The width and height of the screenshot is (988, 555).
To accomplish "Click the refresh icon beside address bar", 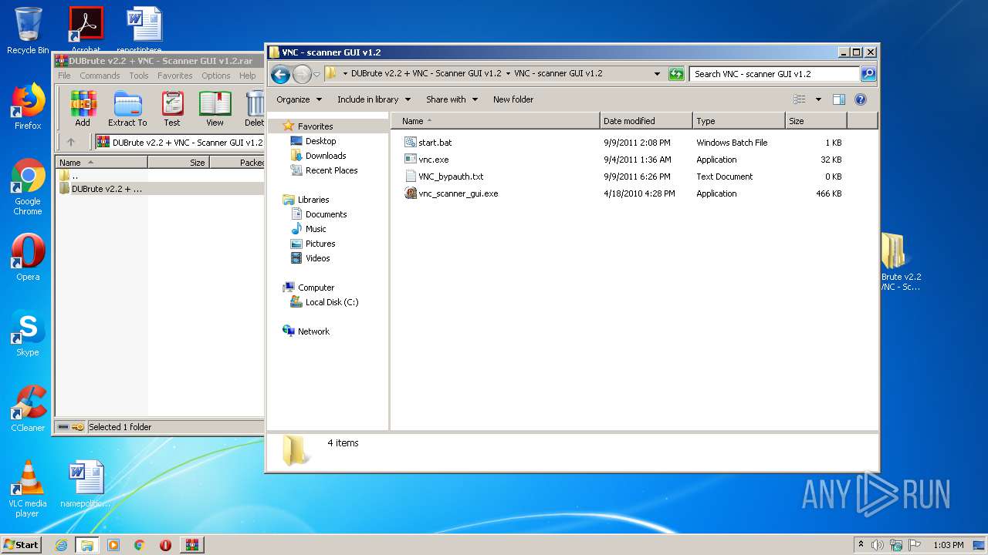I will pos(676,74).
